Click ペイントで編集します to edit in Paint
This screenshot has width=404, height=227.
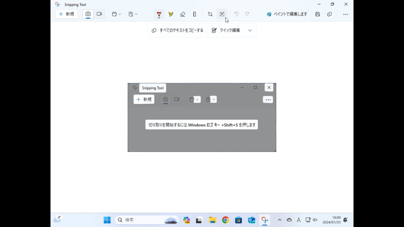point(287,14)
